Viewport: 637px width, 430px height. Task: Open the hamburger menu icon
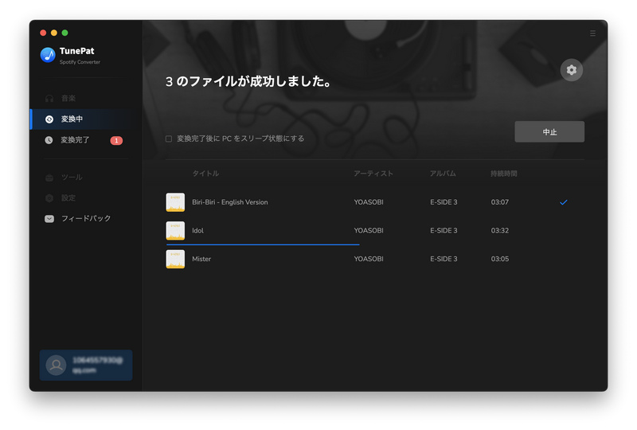(592, 33)
